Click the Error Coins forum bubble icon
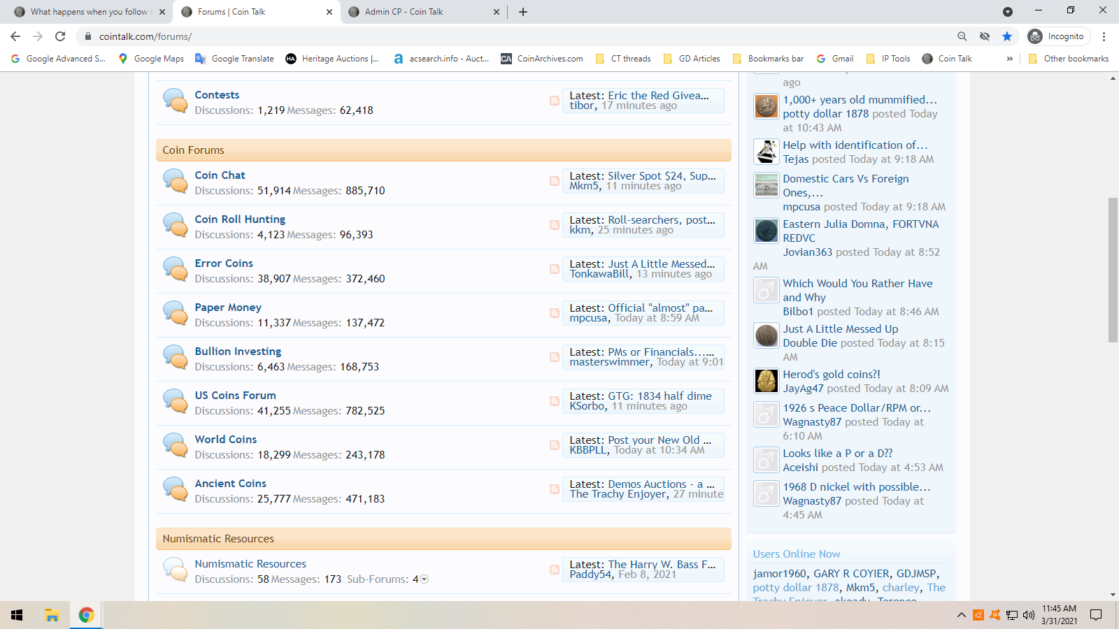The height and width of the screenshot is (629, 1119). click(175, 269)
